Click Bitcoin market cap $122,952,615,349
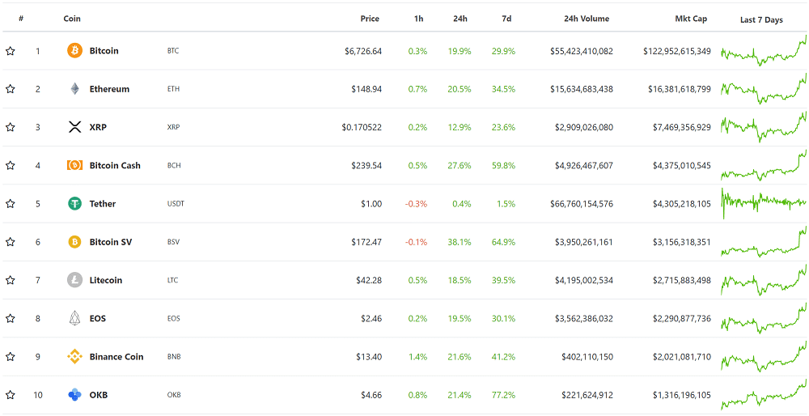 [677, 51]
